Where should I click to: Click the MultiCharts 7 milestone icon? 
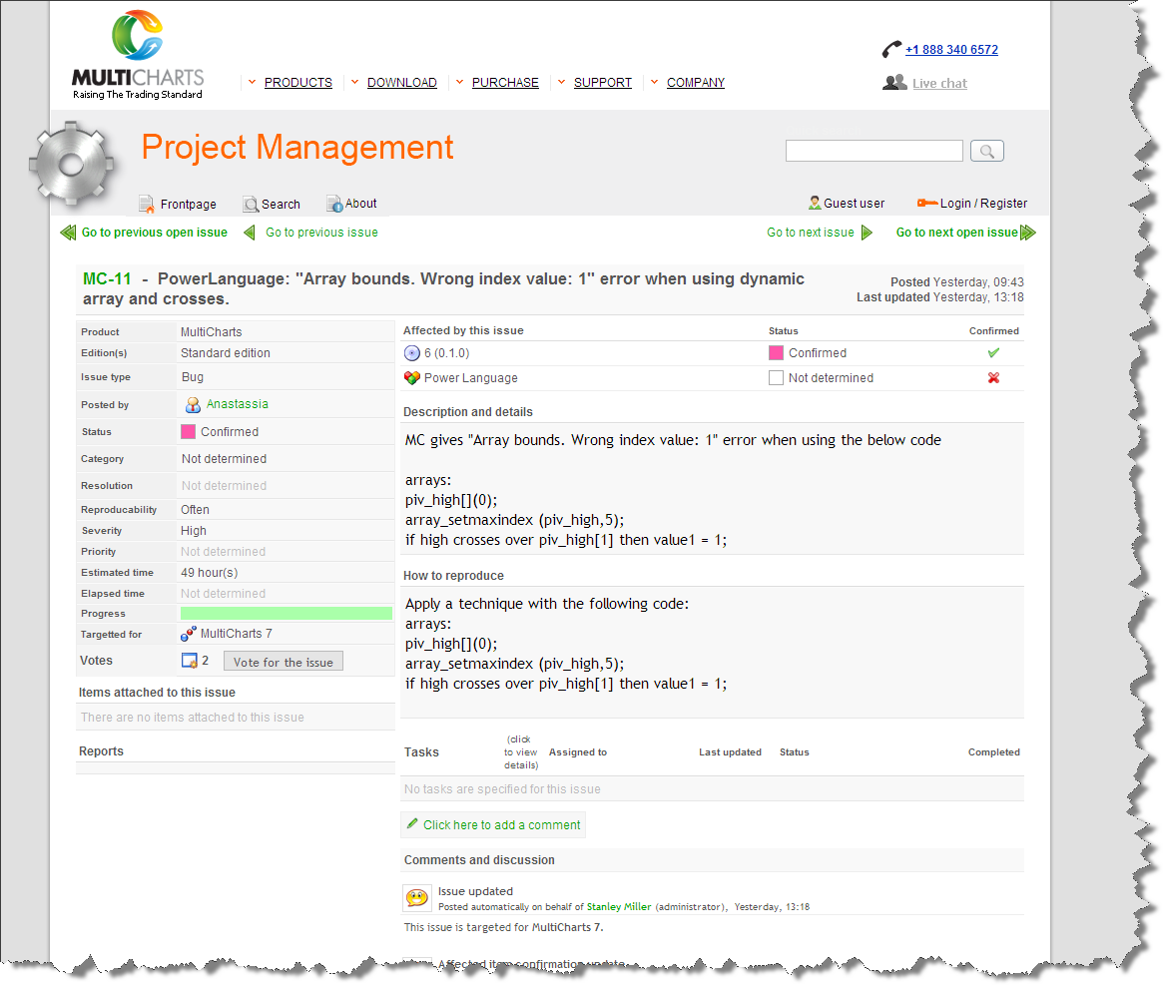click(188, 634)
